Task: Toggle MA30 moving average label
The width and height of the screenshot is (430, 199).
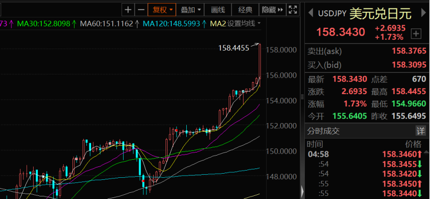Action: [x=47, y=24]
